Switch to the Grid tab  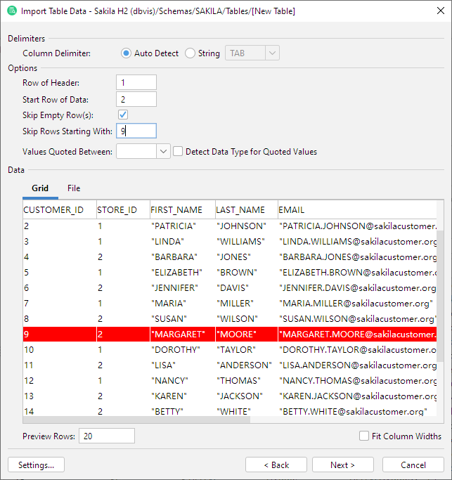[40, 188]
